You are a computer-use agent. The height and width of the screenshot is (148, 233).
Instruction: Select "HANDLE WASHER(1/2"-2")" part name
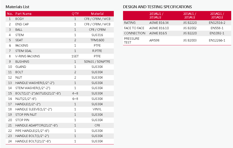point(35,83)
